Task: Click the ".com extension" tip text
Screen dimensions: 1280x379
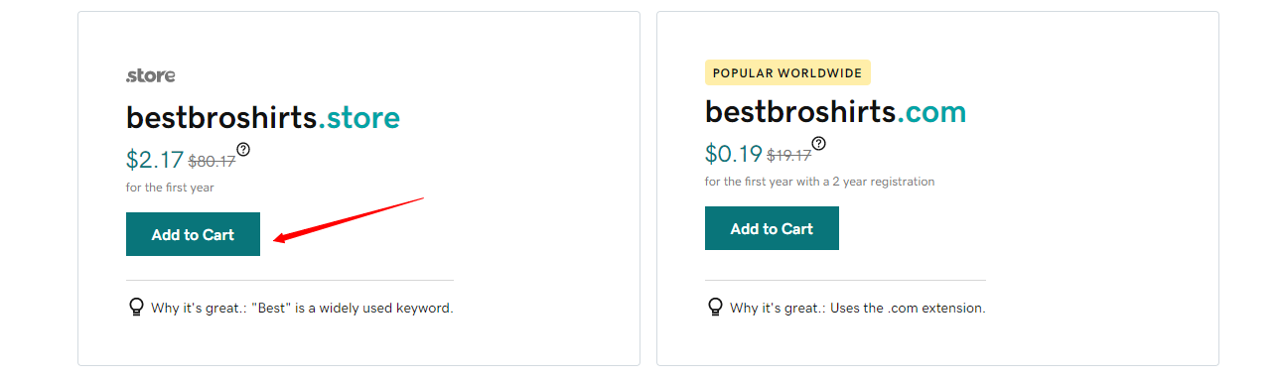Action: (858, 309)
